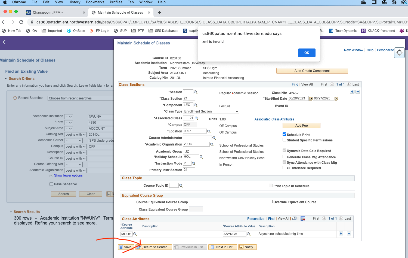Click Primary Instr Section field
Screen dimensions: 408x258
pos(189,170)
